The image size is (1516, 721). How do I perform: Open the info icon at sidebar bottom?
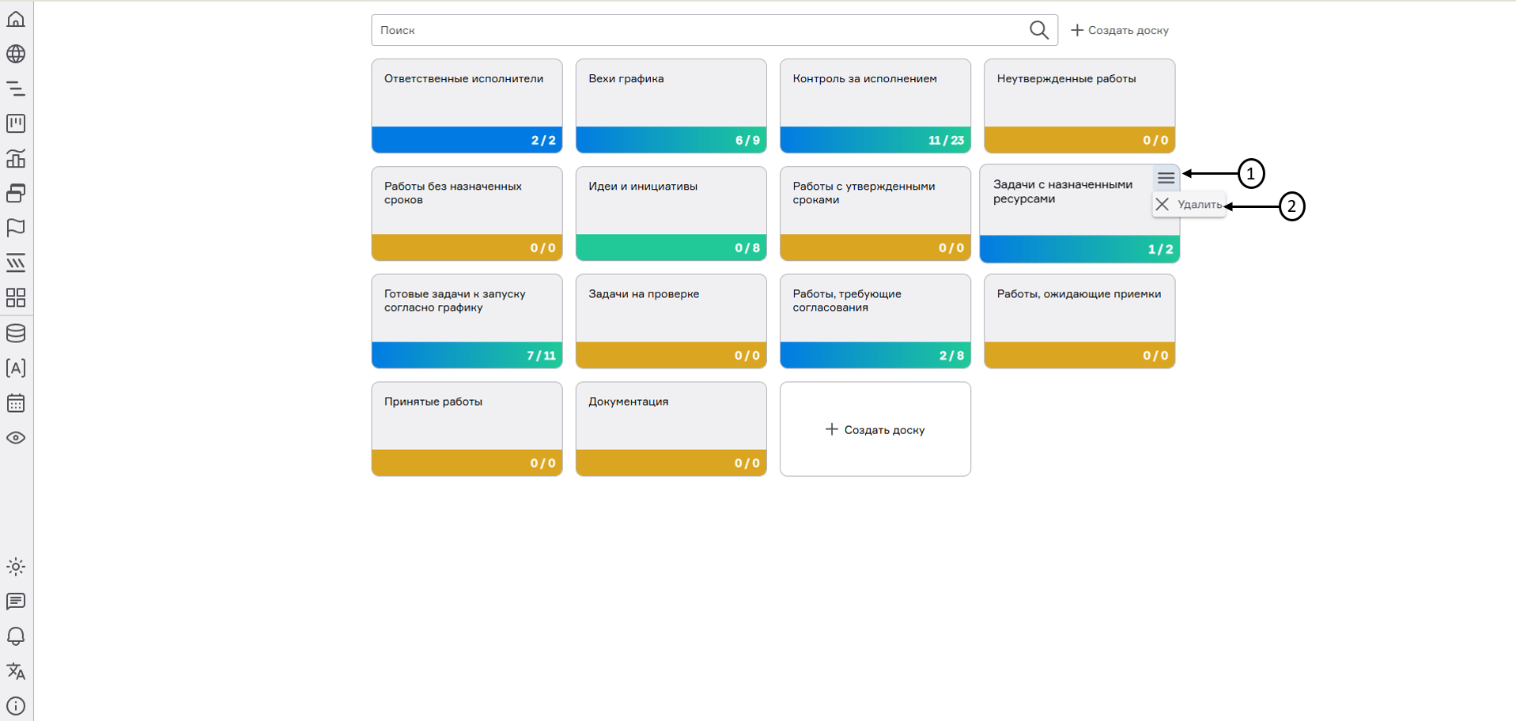[16, 706]
